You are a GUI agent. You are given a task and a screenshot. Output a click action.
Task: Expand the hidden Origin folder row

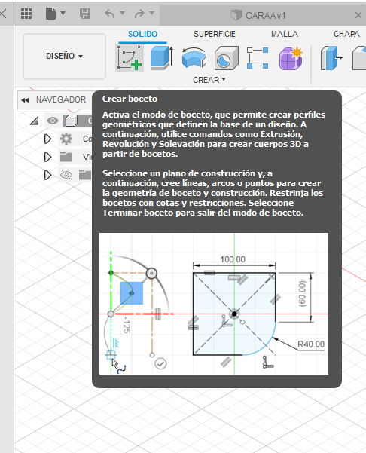(x=47, y=175)
